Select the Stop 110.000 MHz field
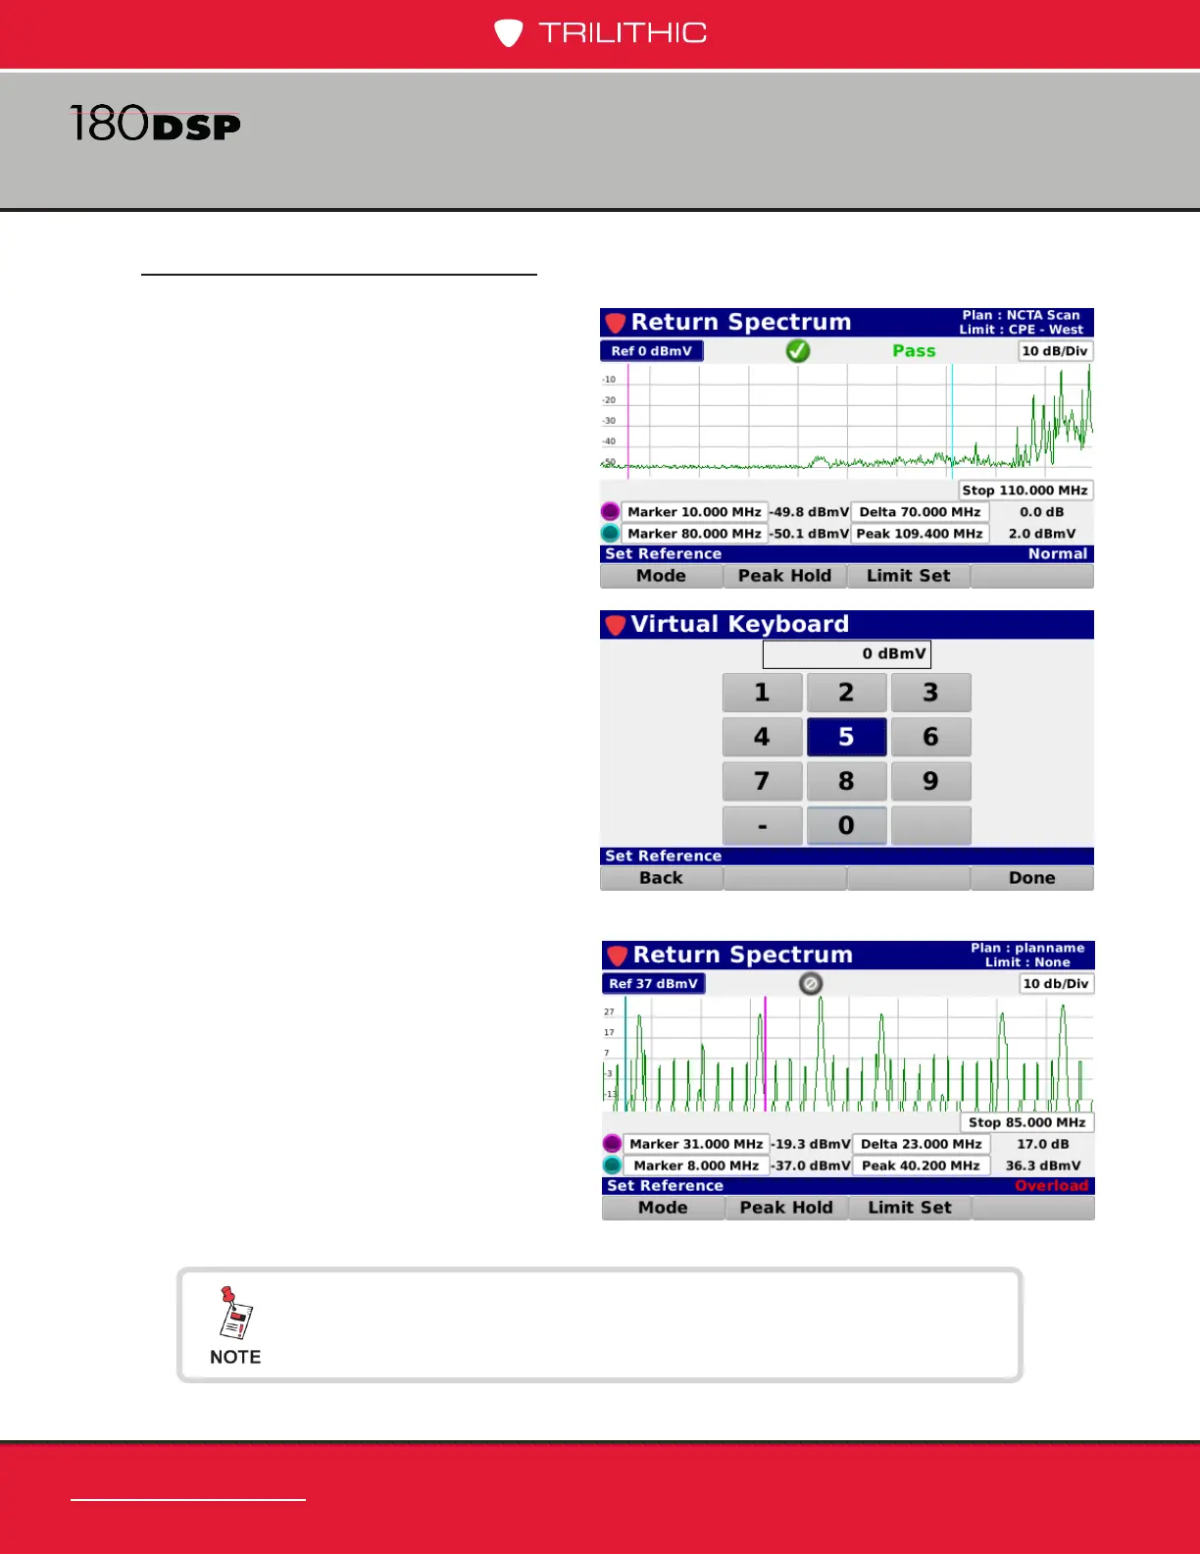1200x1554 pixels. (1025, 490)
